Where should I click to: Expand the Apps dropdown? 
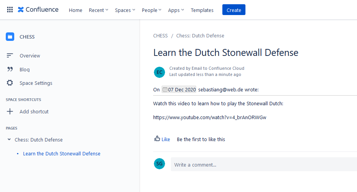176,10
